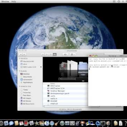Open the question mark icon in Dock
127x127 pixels.
coord(126,123)
